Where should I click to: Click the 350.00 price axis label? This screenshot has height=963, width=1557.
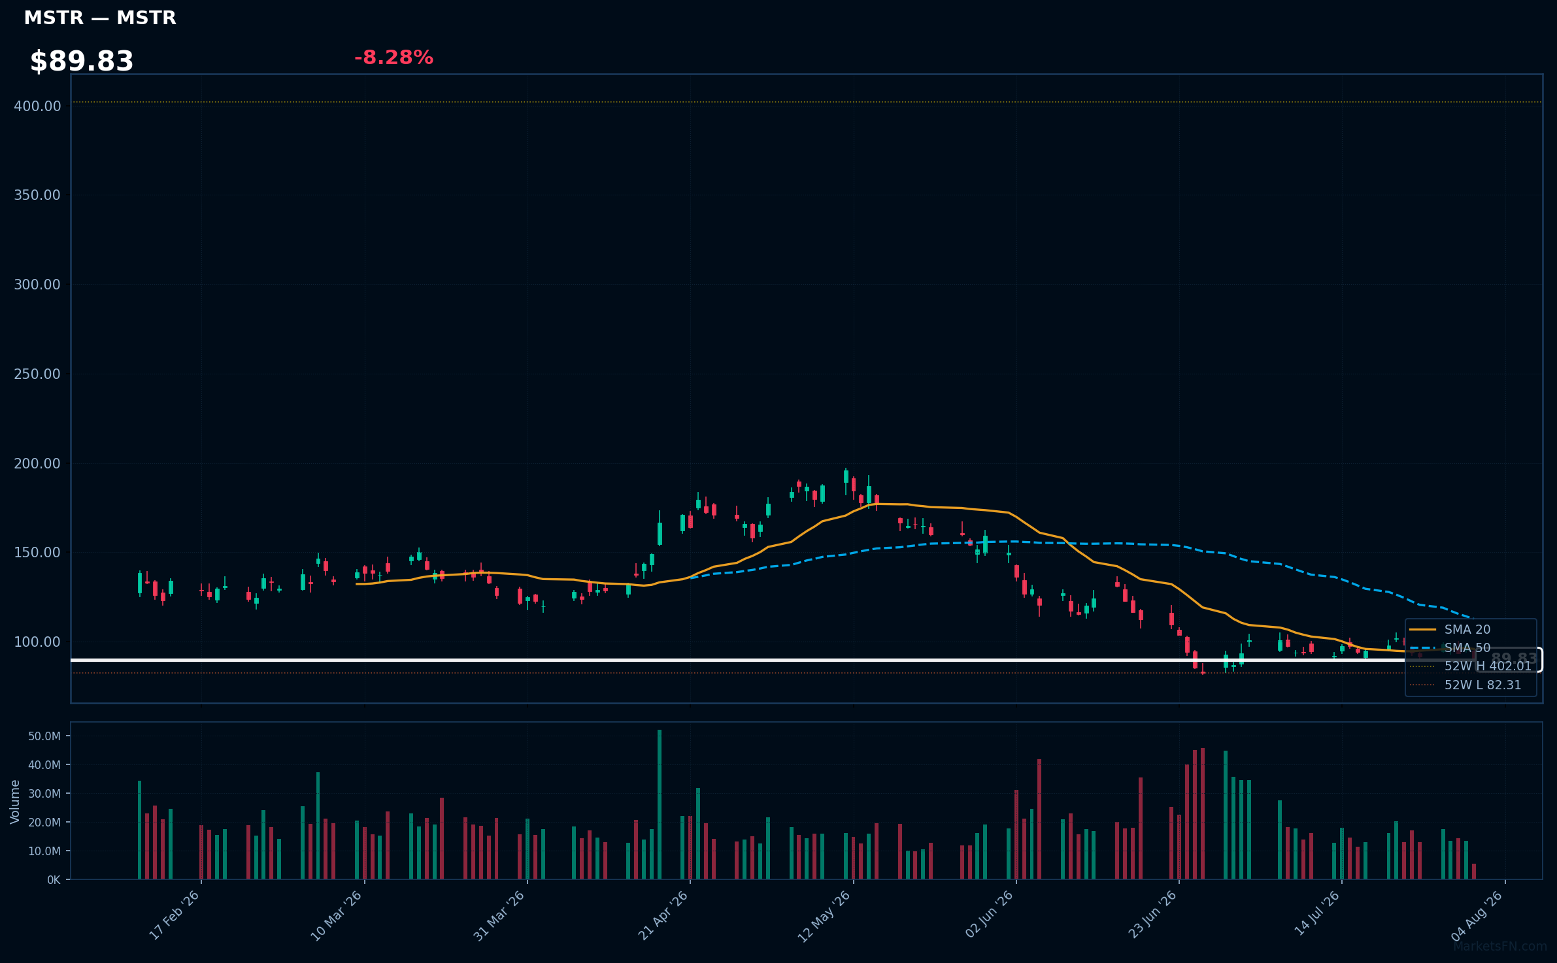37,195
